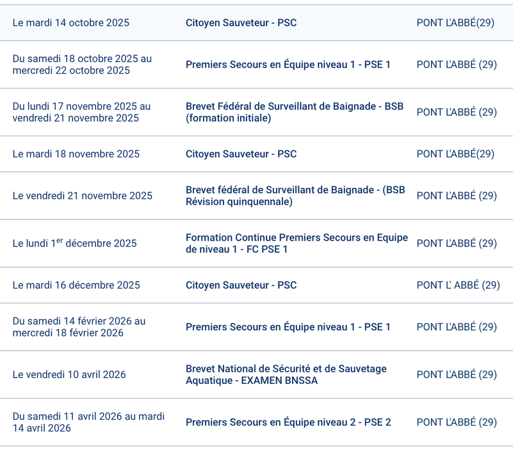
Task: Open the PSE 1 course starting 18 octobre 2025
Action: 288,65
